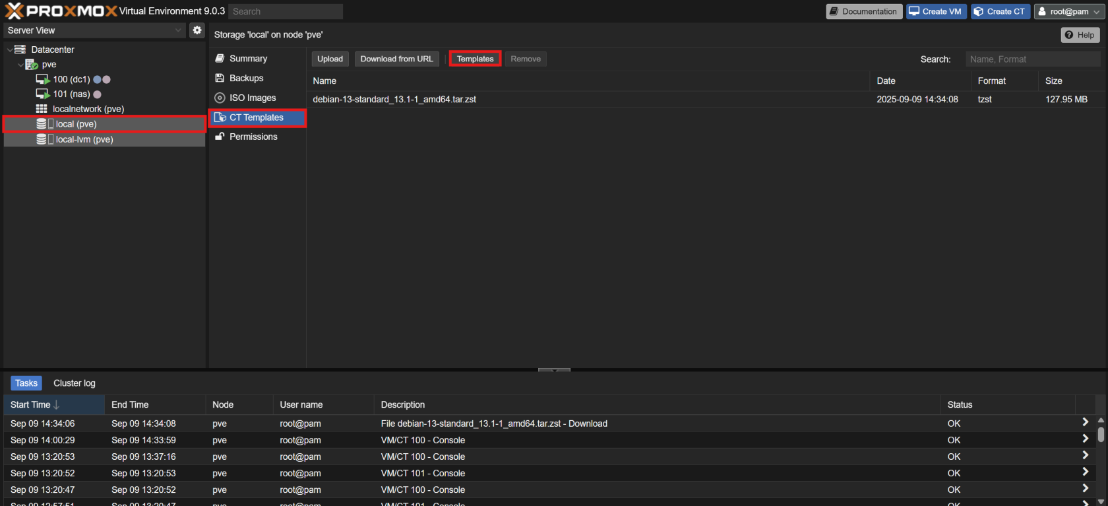Image resolution: width=1108 pixels, height=506 pixels.
Task: Open the Summary section
Action: click(x=248, y=59)
